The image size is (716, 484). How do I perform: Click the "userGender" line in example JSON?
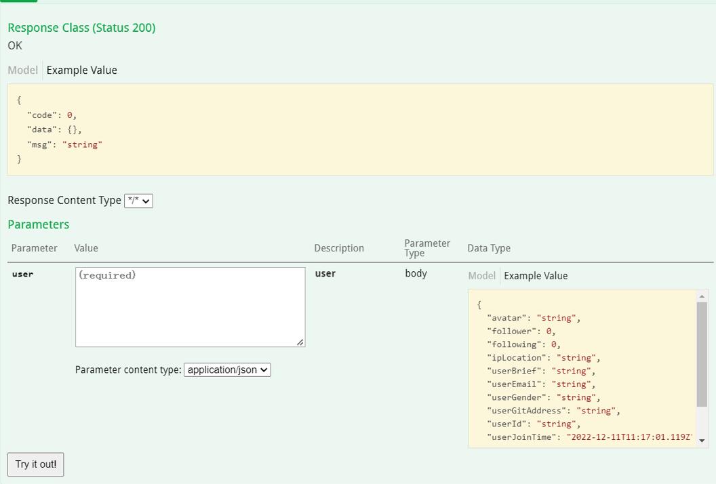(x=543, y=397)
